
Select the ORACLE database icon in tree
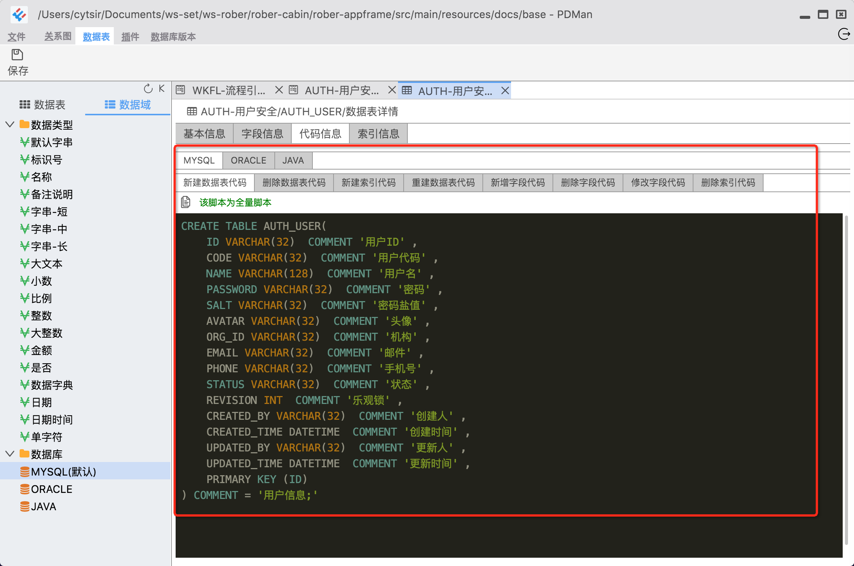(25, 489)
